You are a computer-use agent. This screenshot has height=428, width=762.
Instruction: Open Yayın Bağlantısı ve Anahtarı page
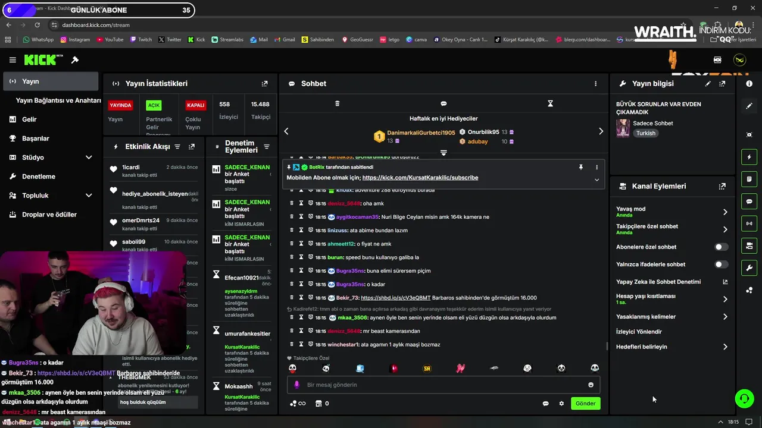pos(58,100)
